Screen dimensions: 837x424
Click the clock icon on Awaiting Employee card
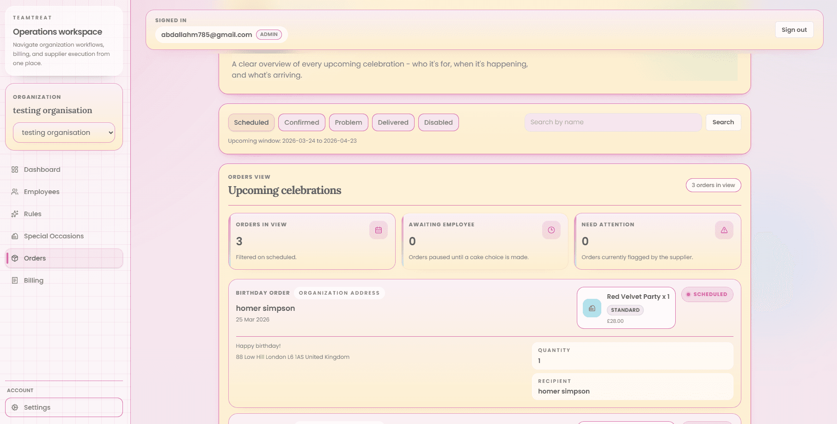[551, 230]
